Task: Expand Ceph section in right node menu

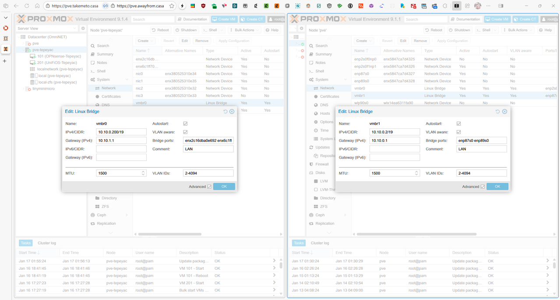Action: 345,215
